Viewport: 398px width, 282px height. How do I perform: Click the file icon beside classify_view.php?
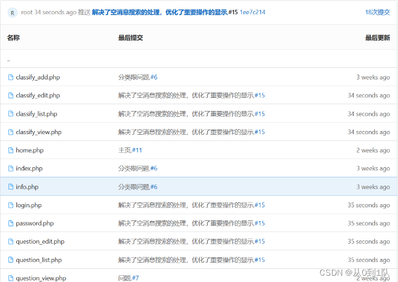click(x=11, y=132)
